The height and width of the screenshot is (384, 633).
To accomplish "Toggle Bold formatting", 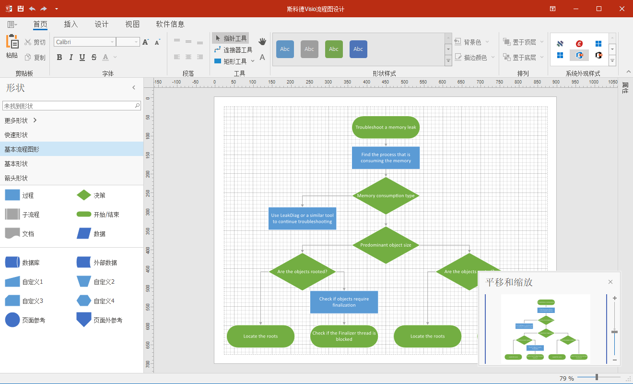I will click(59, 58).
